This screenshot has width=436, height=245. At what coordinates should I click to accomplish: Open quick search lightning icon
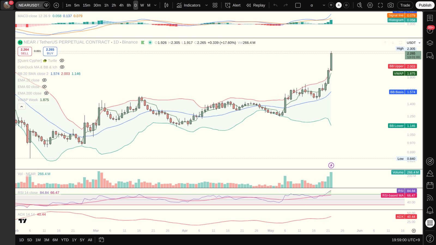pos(359,5)
